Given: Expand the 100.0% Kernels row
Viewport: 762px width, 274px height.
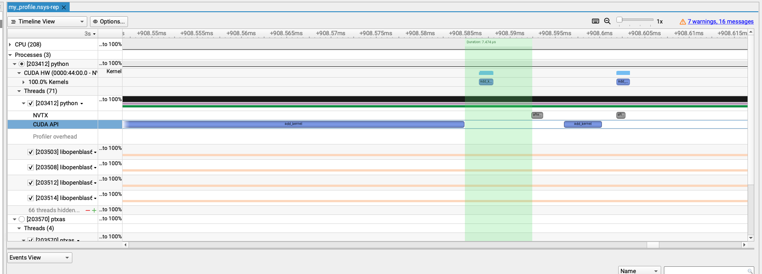Looking at the screenshot, I should tap(24, 82).
